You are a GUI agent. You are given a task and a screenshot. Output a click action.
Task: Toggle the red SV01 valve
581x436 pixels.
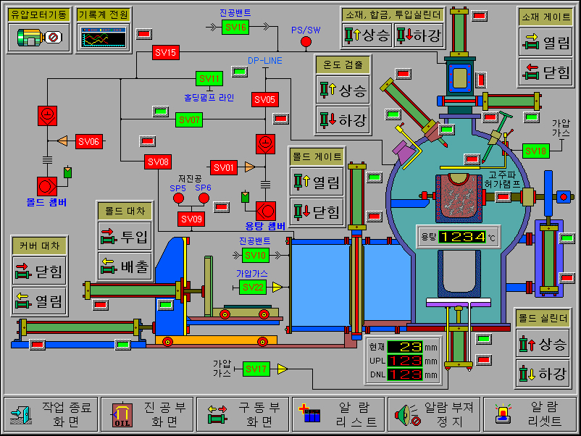(x=224, y=168)
